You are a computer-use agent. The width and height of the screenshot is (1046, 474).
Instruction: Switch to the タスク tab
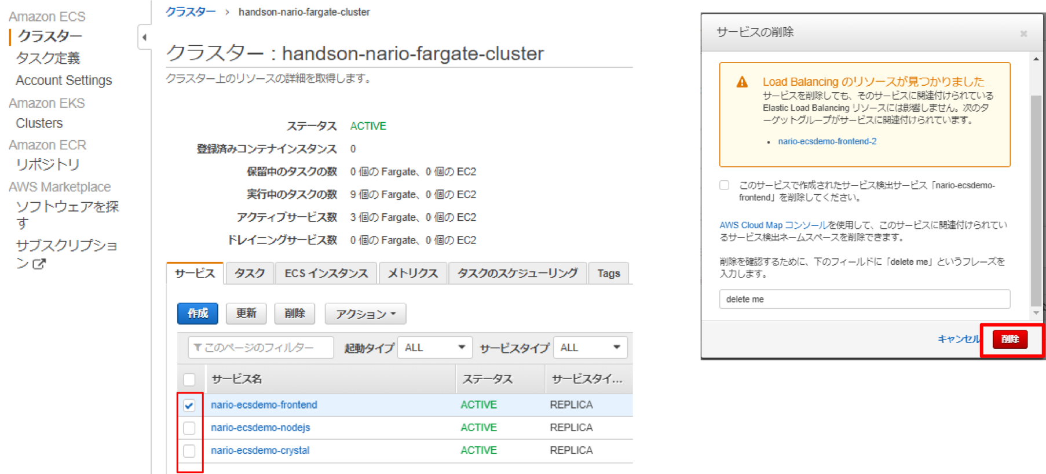click(250, 273)
